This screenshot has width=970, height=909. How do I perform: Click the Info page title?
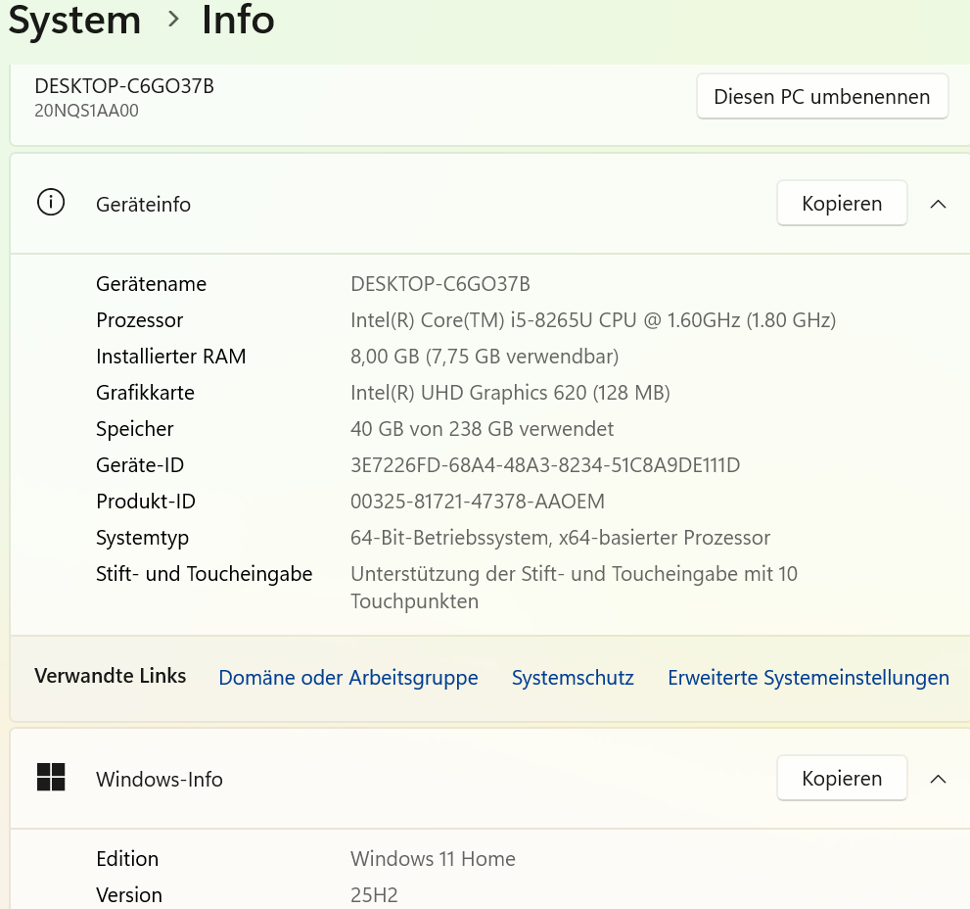tap(238, 20)
